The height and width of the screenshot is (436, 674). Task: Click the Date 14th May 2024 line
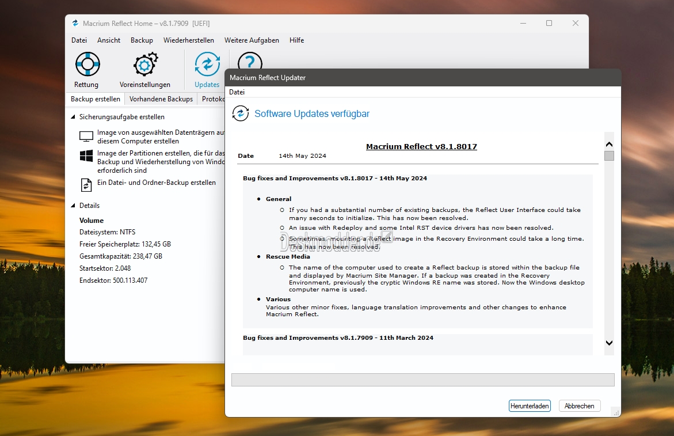click(282, 156)
